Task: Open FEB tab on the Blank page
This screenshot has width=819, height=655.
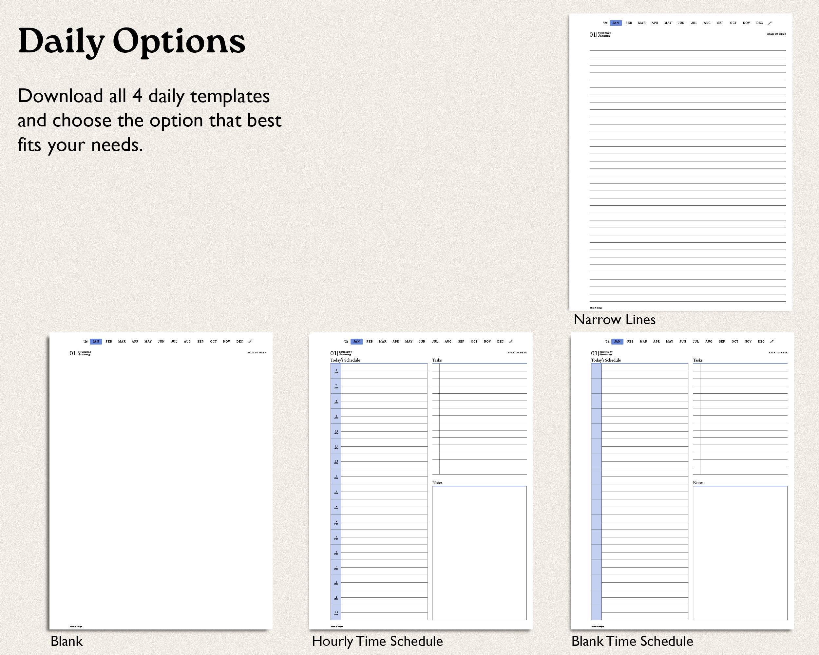Action: point(109,341)
